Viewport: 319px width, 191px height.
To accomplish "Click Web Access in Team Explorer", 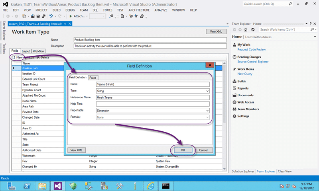I will (x=246, y=102).
